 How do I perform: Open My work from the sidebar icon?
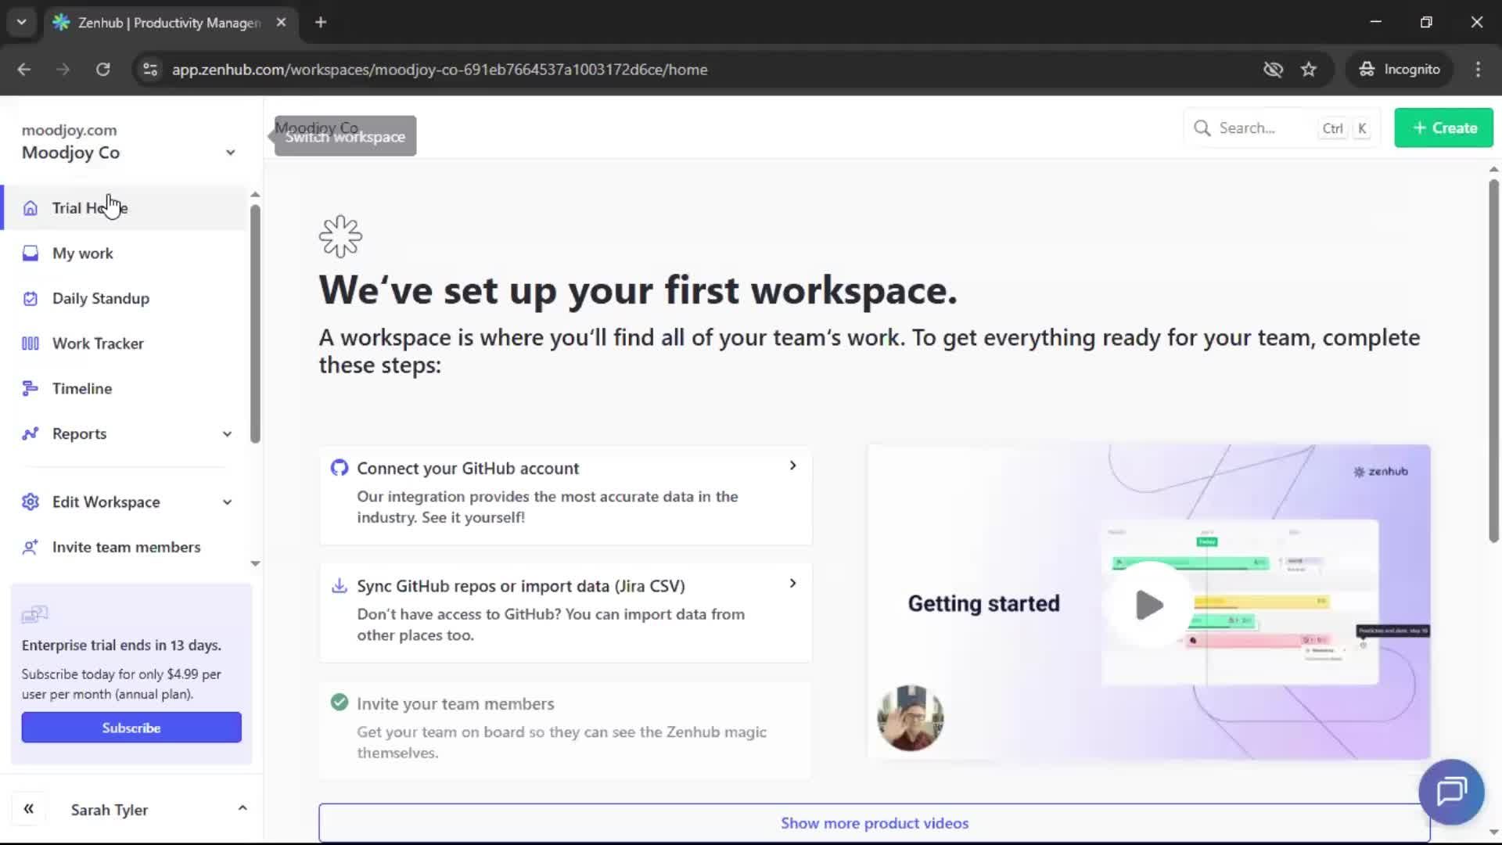click(x=30, y=253)
